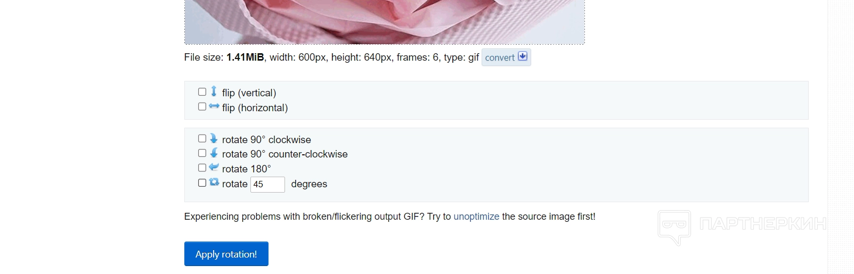Click the rotate 180° arrow icon
This screenshot has height=274, width=854.
pos(214,168)
